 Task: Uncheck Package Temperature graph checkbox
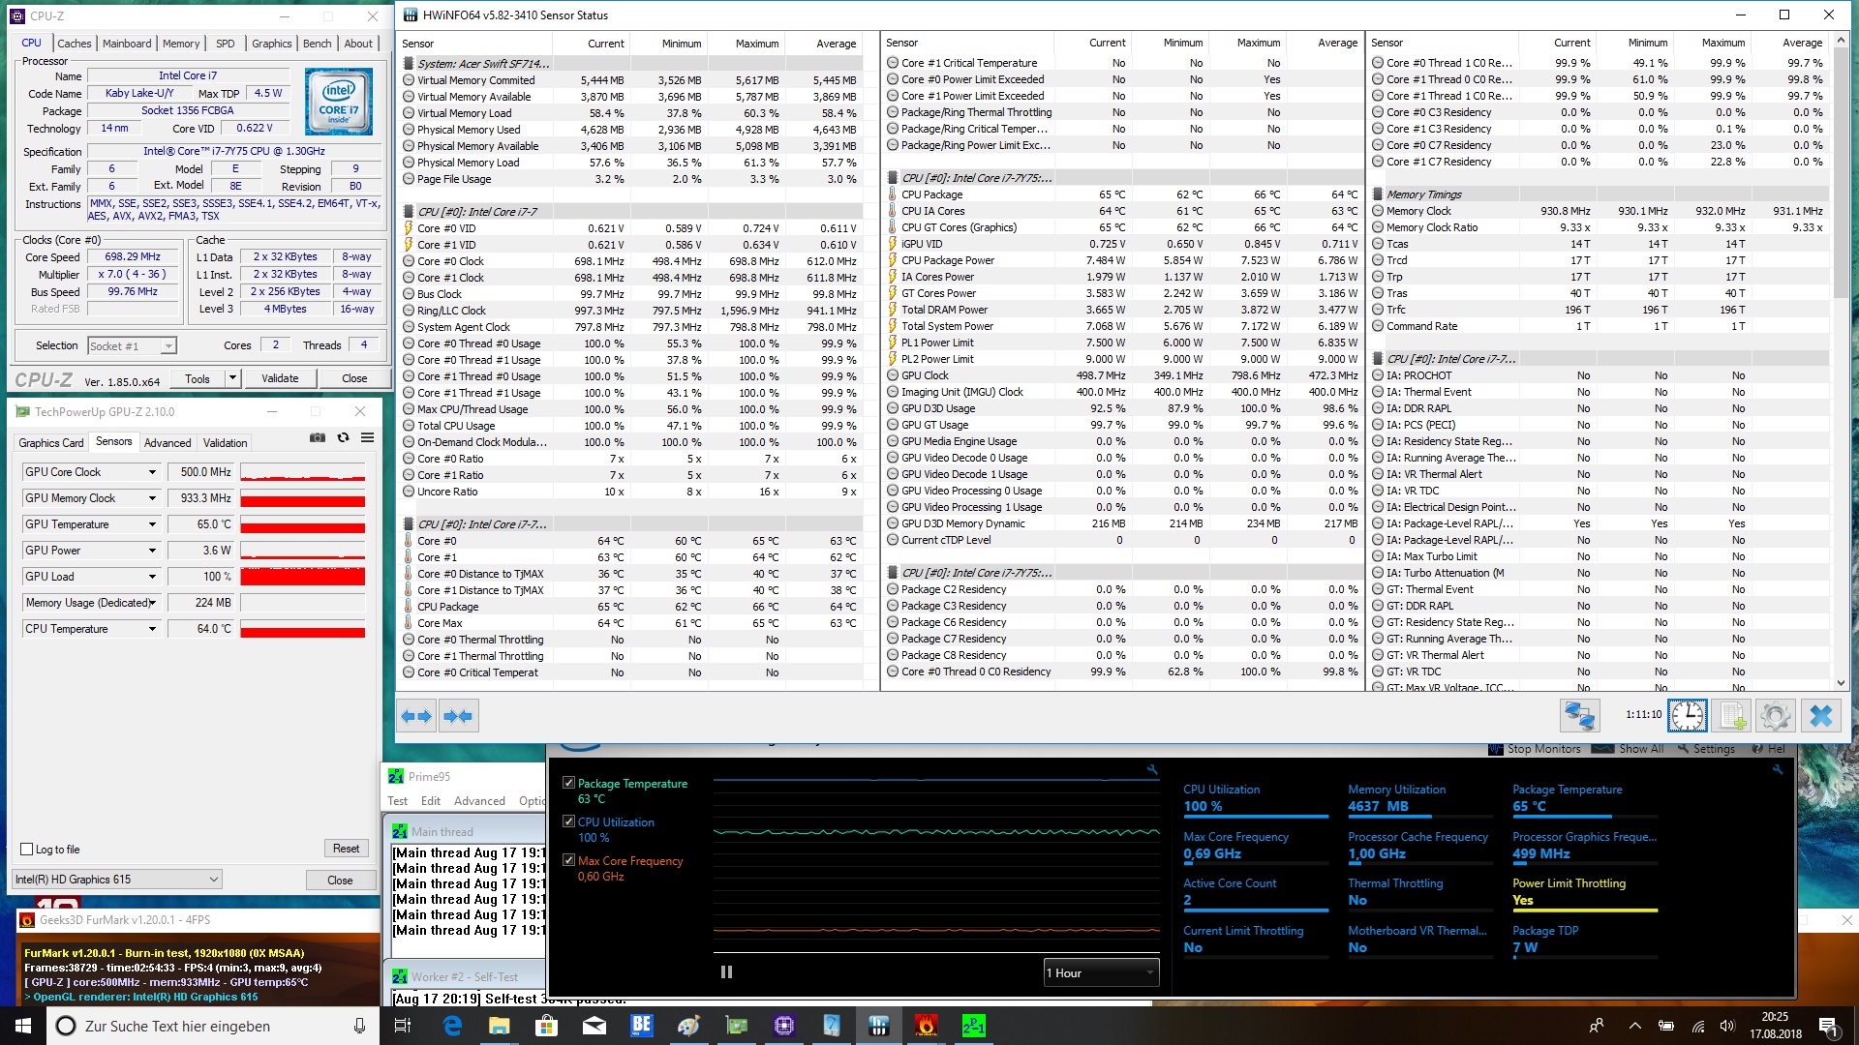click(x=569, y=783)
